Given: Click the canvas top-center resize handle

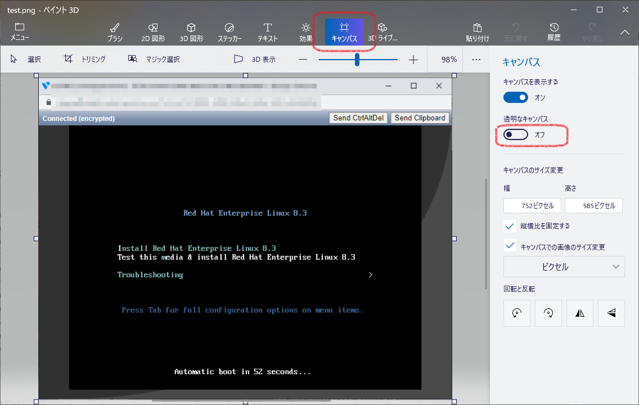Looking at the screenshot, I should click(245, 75).
